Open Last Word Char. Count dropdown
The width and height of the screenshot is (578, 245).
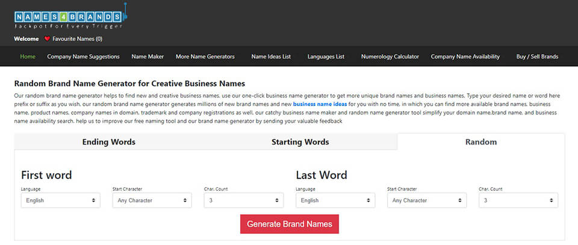coord(518,200)
